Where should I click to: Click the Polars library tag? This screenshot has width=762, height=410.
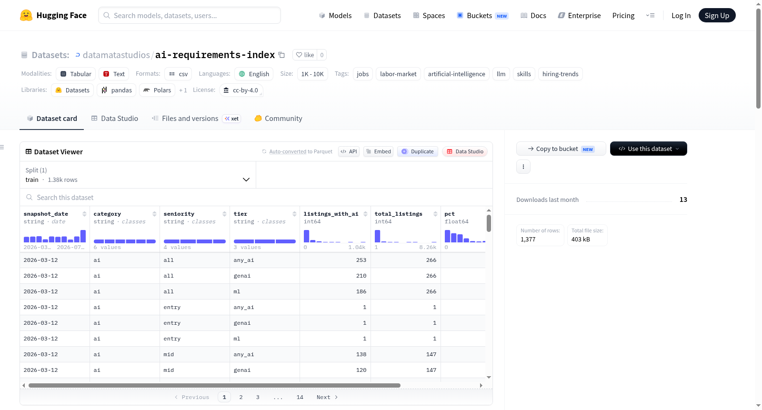(x=157, y=90)
